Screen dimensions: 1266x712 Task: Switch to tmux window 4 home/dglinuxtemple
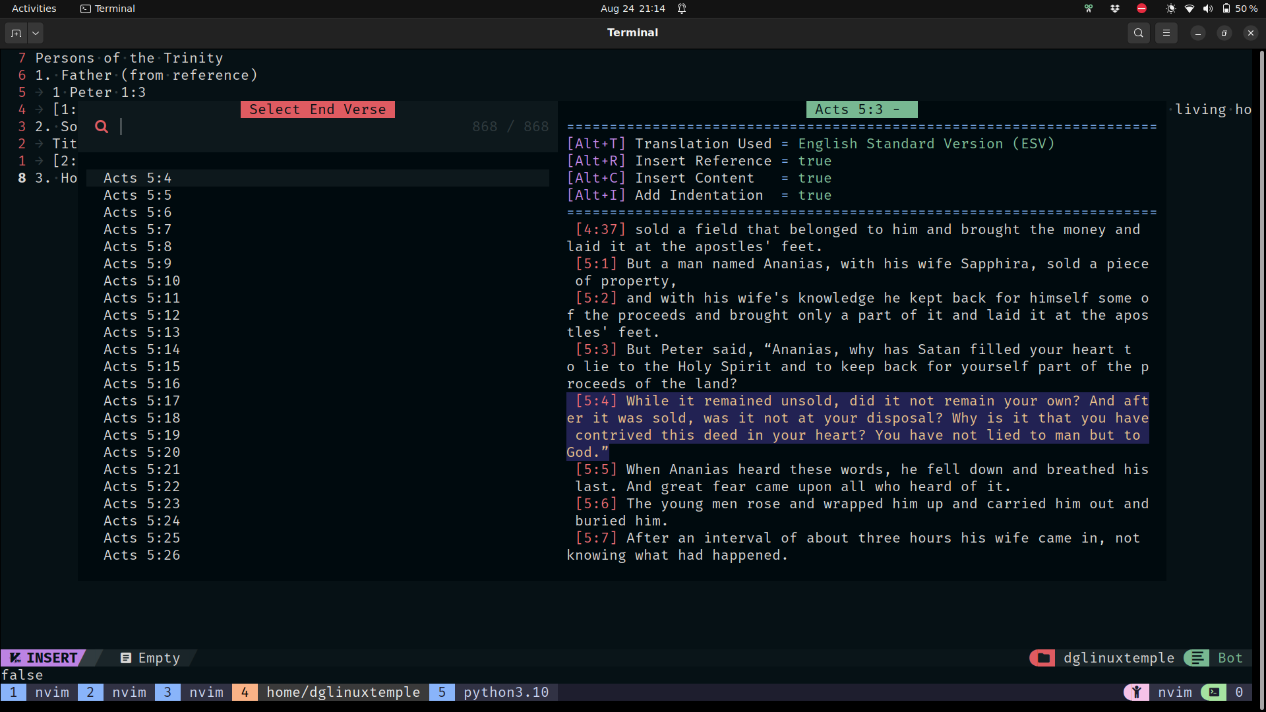[342, 692]
